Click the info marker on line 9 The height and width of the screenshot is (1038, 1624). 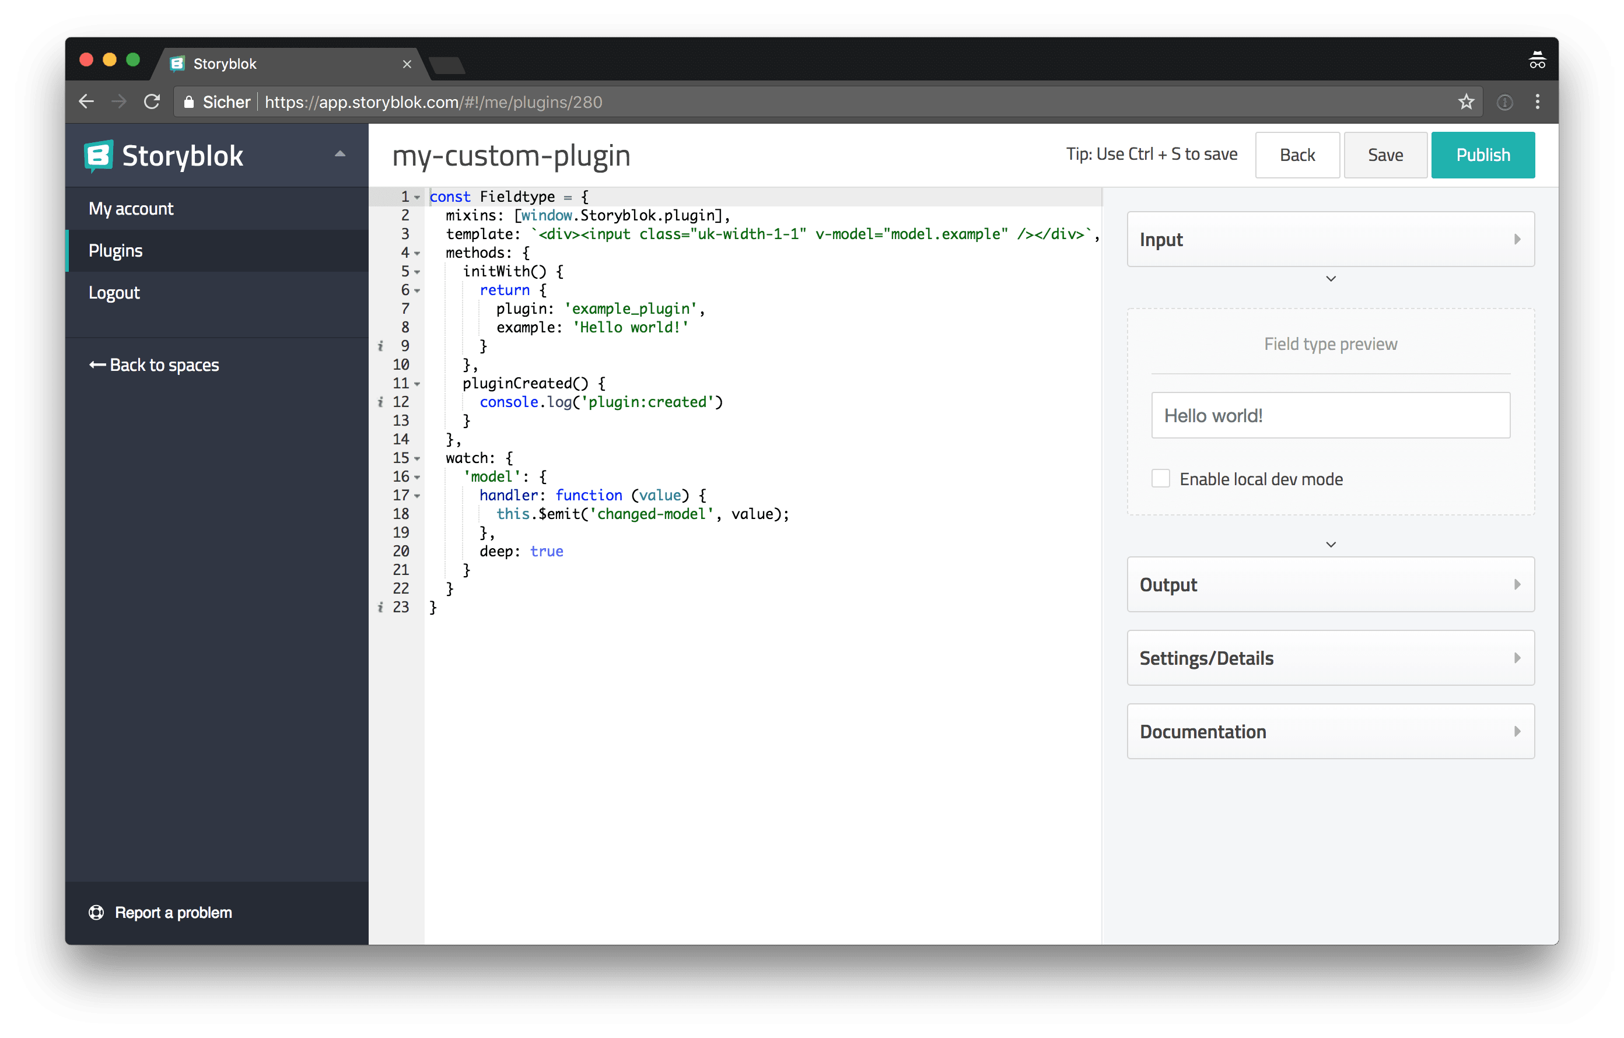tap(380, 346)
